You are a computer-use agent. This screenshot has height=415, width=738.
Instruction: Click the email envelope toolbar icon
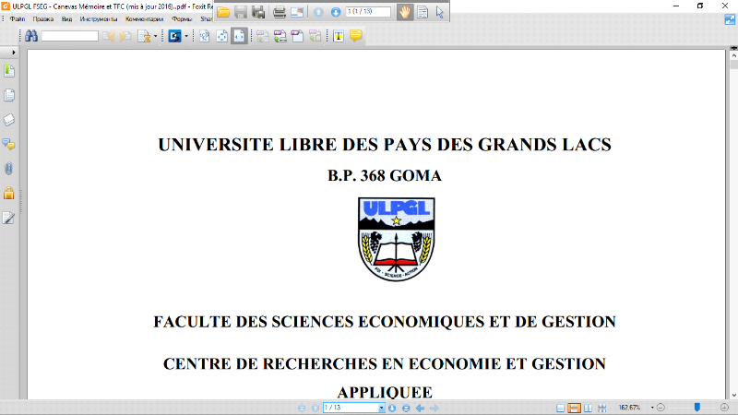[297, 12]
